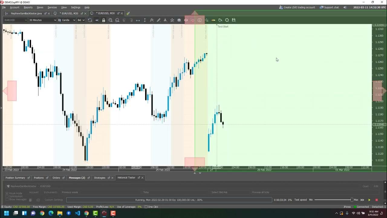Open the Positions tab

(x=39, y=178)
